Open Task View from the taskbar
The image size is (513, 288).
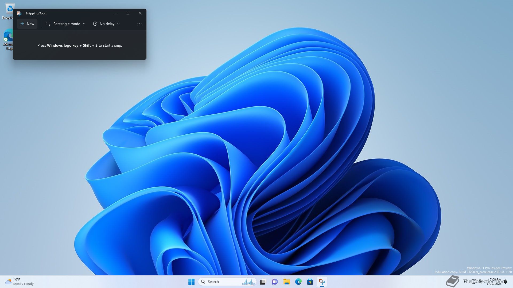[263, 282]
